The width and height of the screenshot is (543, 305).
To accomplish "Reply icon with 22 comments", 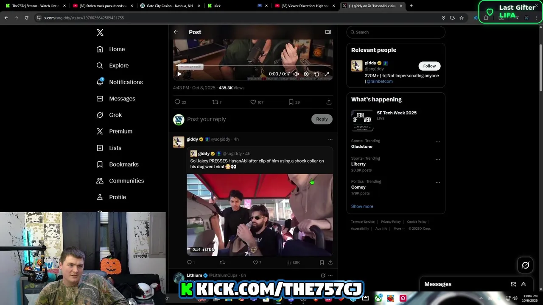I will tap(180, 102).
